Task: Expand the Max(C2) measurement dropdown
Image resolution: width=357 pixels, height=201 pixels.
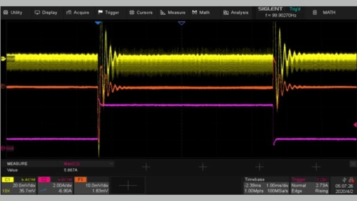Action: (111, 164)
